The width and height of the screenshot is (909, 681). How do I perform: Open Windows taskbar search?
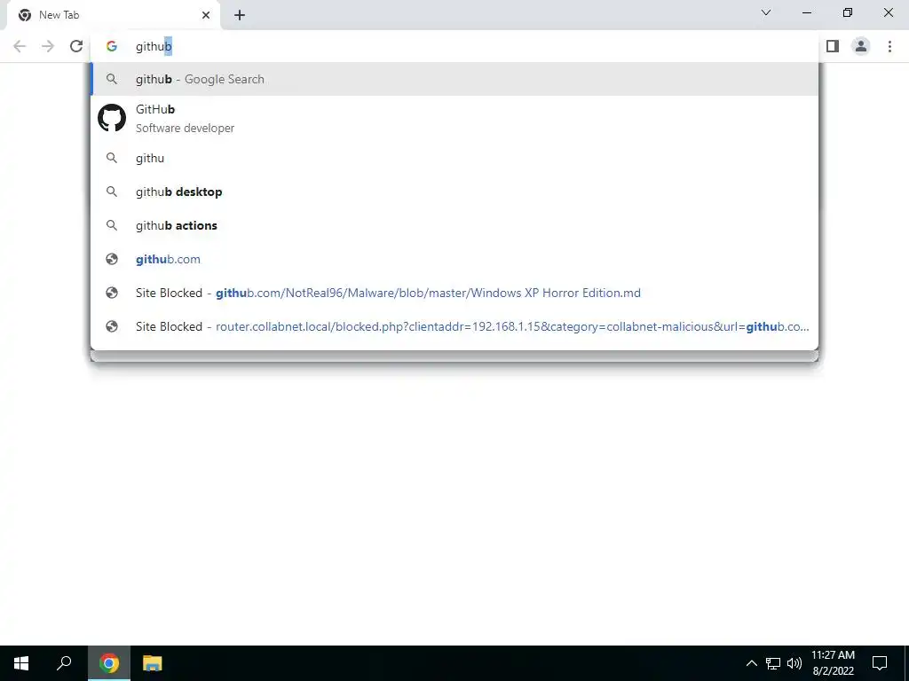click(x=64, y=663)
